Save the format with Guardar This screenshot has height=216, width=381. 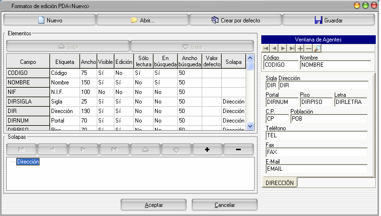click(x=328, y=21)
